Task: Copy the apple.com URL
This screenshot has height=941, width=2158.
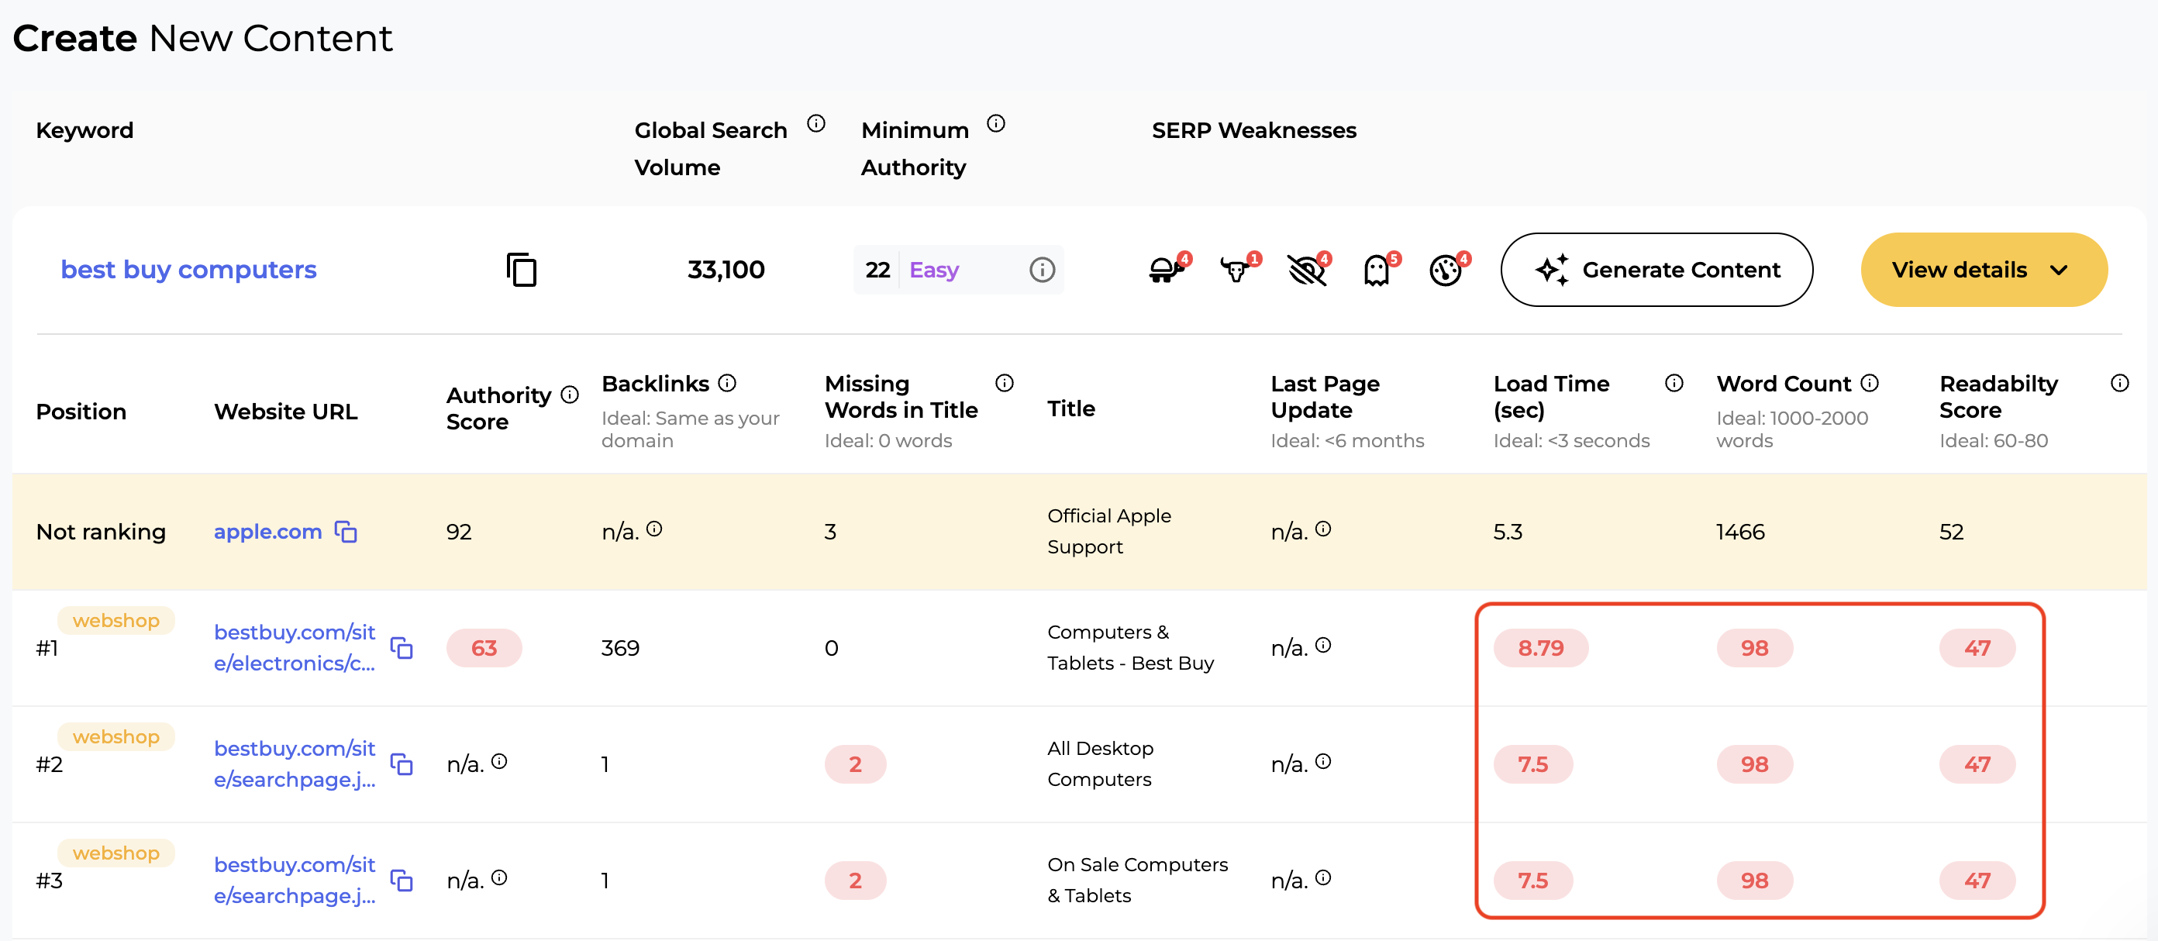Action: pos(346,531)
